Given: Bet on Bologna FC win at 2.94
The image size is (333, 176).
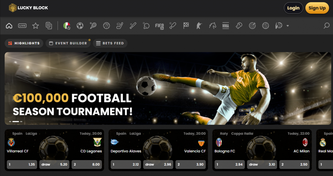Looking at the screenshot, I should 230,165.
